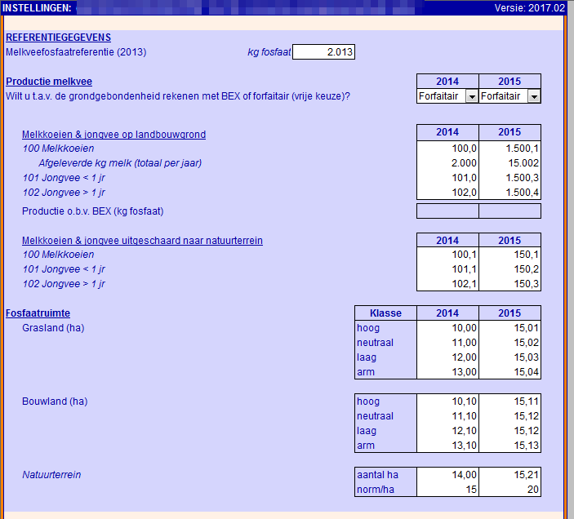Open the 2014 Forfaitair dropdown arrow
Image resolution: width=574 pixels, height=519 pixels.
pyautogui.click(x=471, y=96)
